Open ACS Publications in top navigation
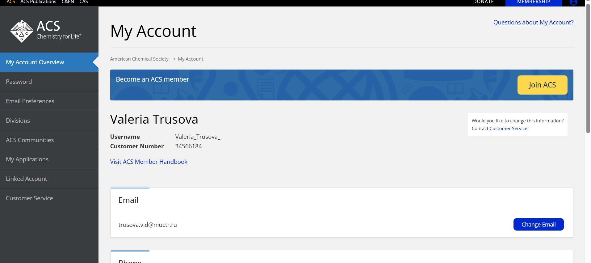The width and height of the screenshot is (591, 263). (x=38, y=2)
